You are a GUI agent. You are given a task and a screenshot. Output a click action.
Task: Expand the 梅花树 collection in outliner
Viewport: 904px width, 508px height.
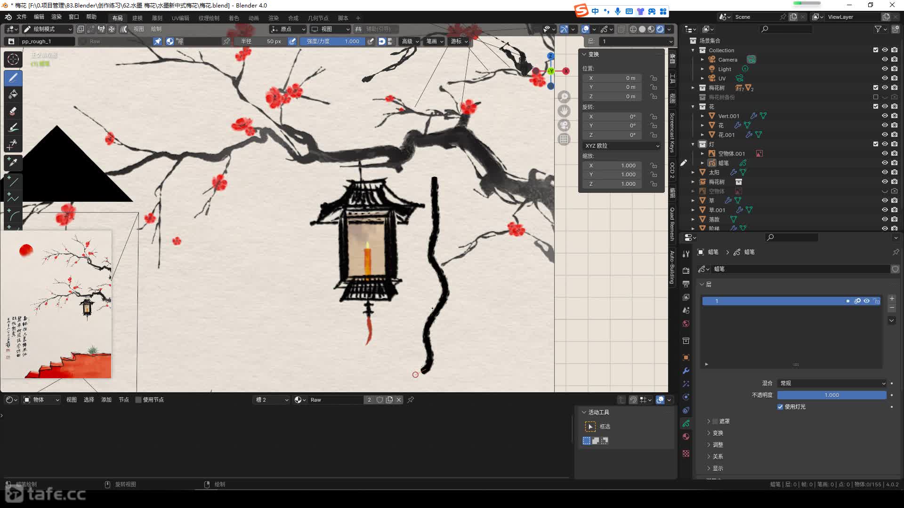(693, 87)
